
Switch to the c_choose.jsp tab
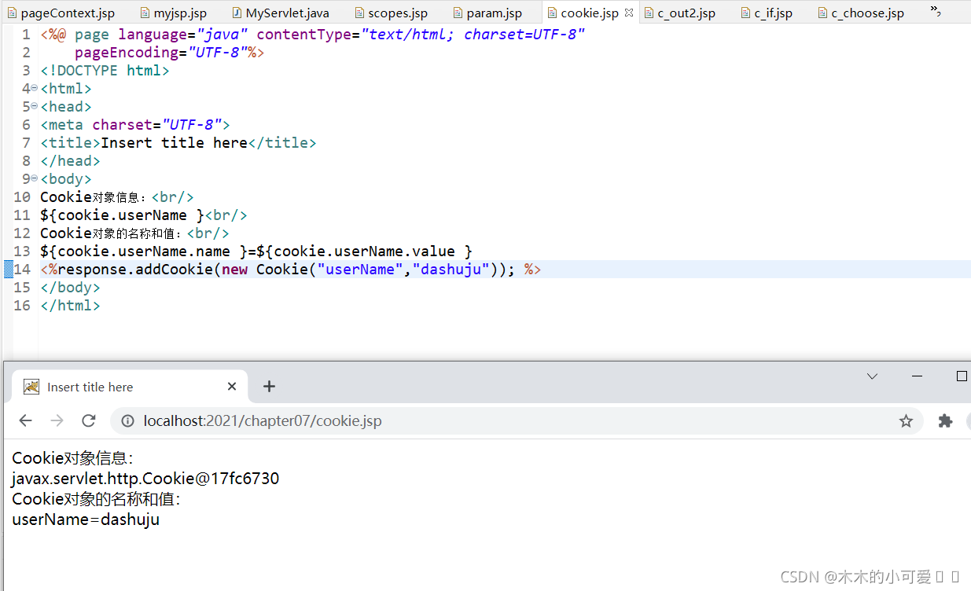coord(865,13)
